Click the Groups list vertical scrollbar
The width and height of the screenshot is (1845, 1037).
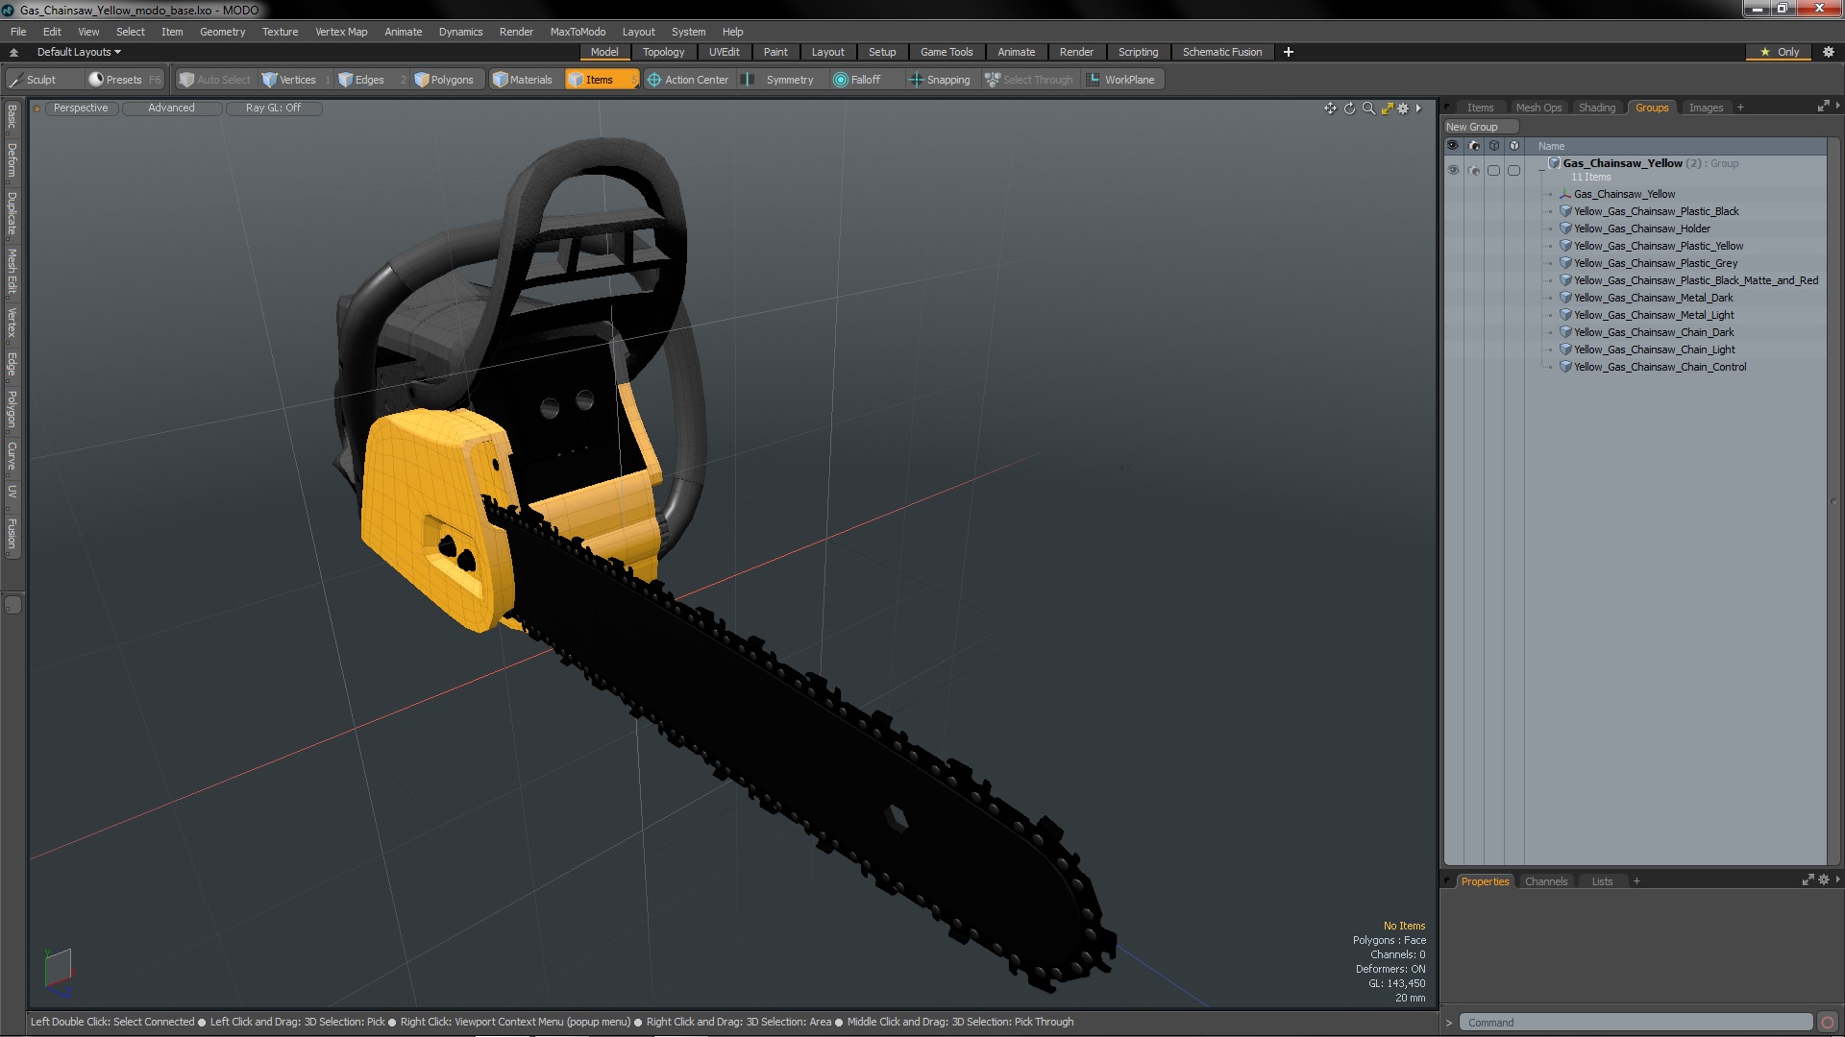point(1833,501)
